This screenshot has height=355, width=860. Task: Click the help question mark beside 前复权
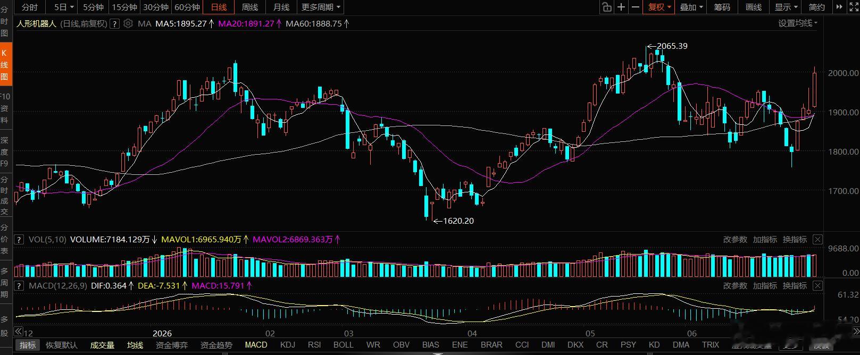114,23
